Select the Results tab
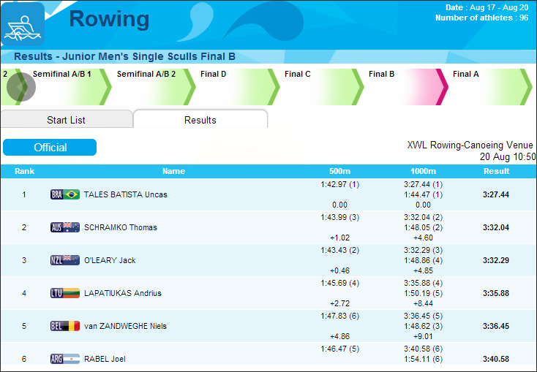 point(200,120)
